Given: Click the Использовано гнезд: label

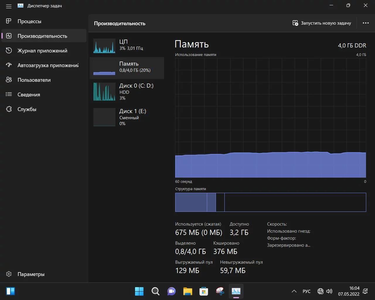Looking at the screenshot, I should (x=289, y=231).
